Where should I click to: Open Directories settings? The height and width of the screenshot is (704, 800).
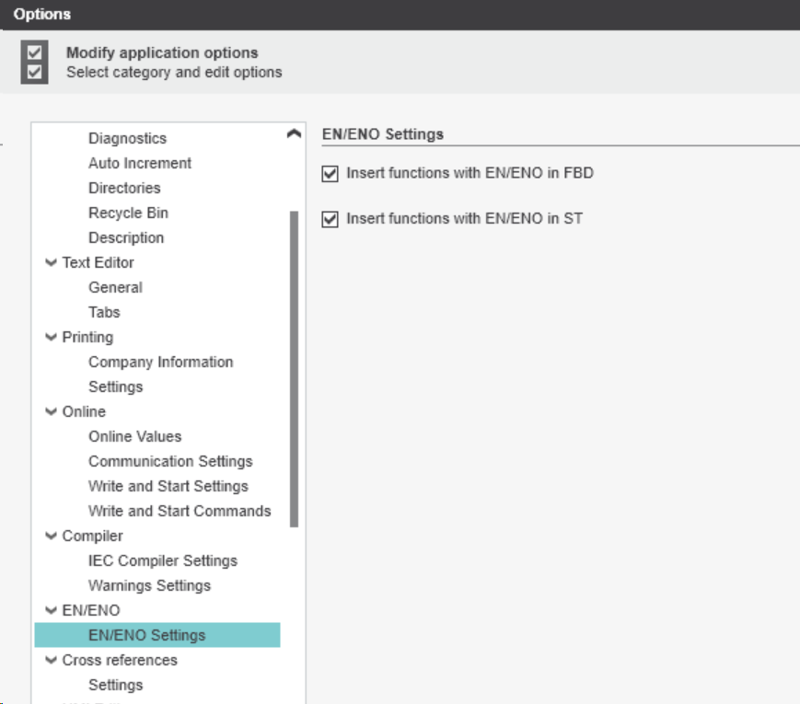click(x=124, y=188)
